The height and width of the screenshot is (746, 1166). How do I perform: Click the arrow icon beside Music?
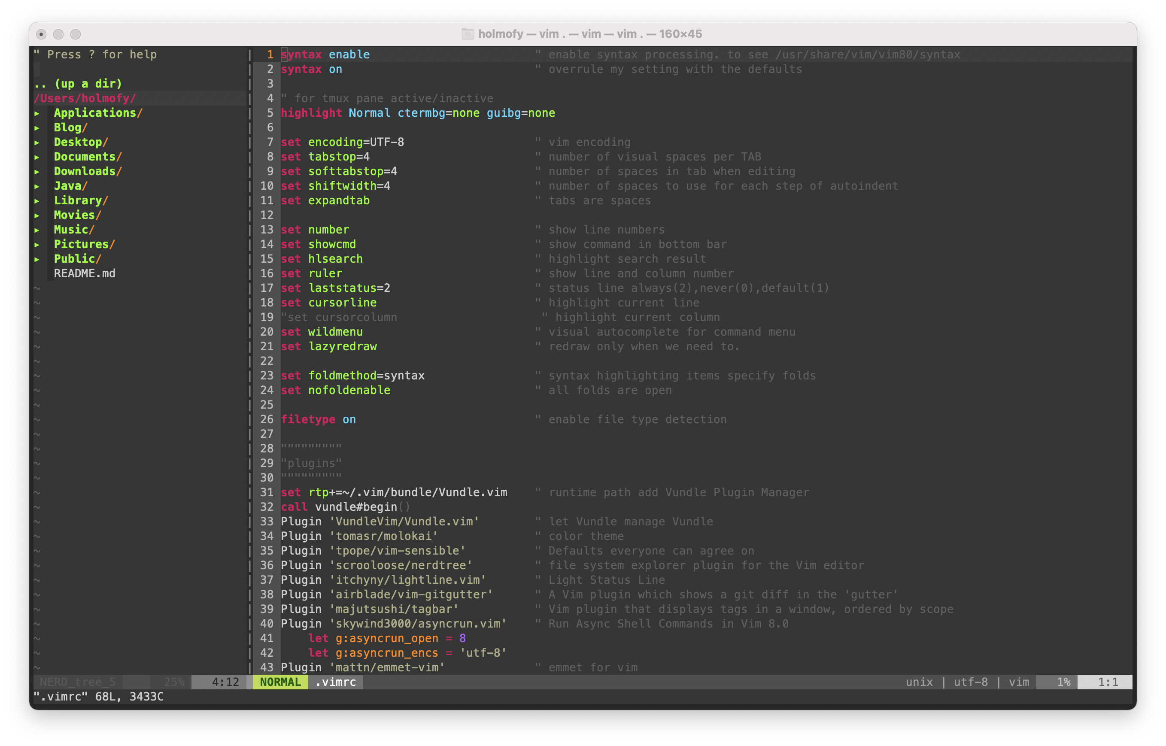[37, 230]
